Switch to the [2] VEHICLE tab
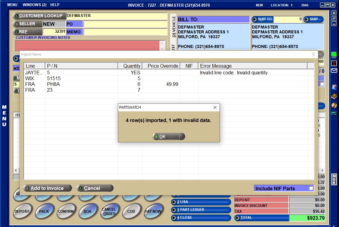This screenshot has height=227, width=339. (x=174, y=27)
